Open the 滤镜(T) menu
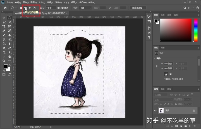 [58, 3]
